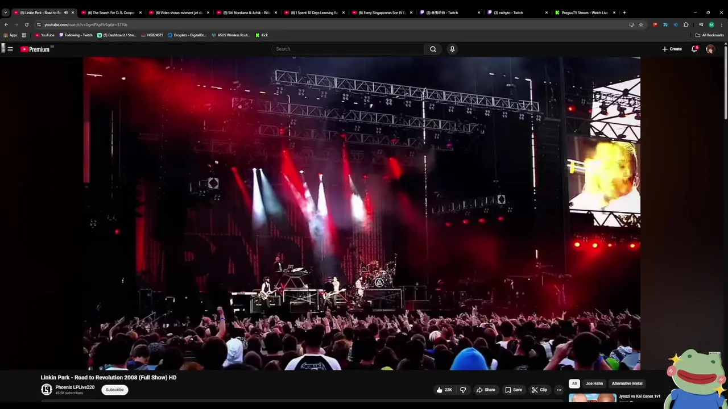Open Dashboard / Stre... bookmark
Viewport: 728px width, 409px height.
(x=117, y=35)
